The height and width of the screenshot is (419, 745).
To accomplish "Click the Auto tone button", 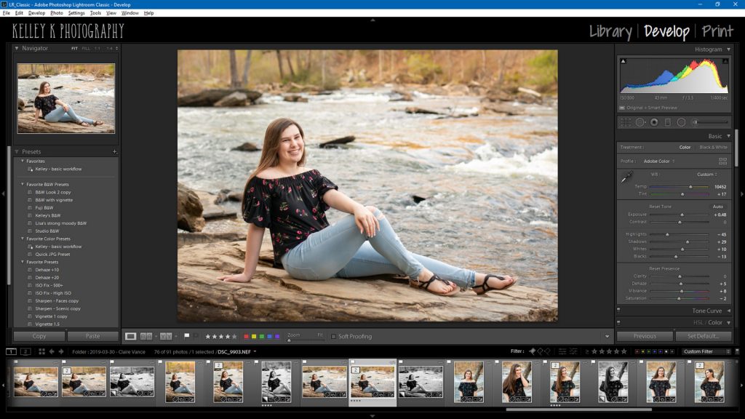I will pyautogui.click(x=717, y=207).
